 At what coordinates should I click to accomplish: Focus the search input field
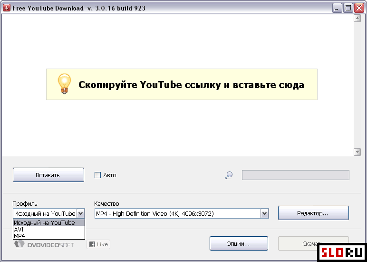click(x=295, y=175)
